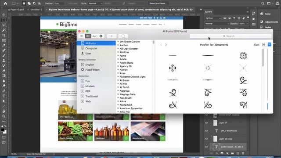Select the Brush tool
The width and height of the screenshot is (281, 158).
[4, 56]
